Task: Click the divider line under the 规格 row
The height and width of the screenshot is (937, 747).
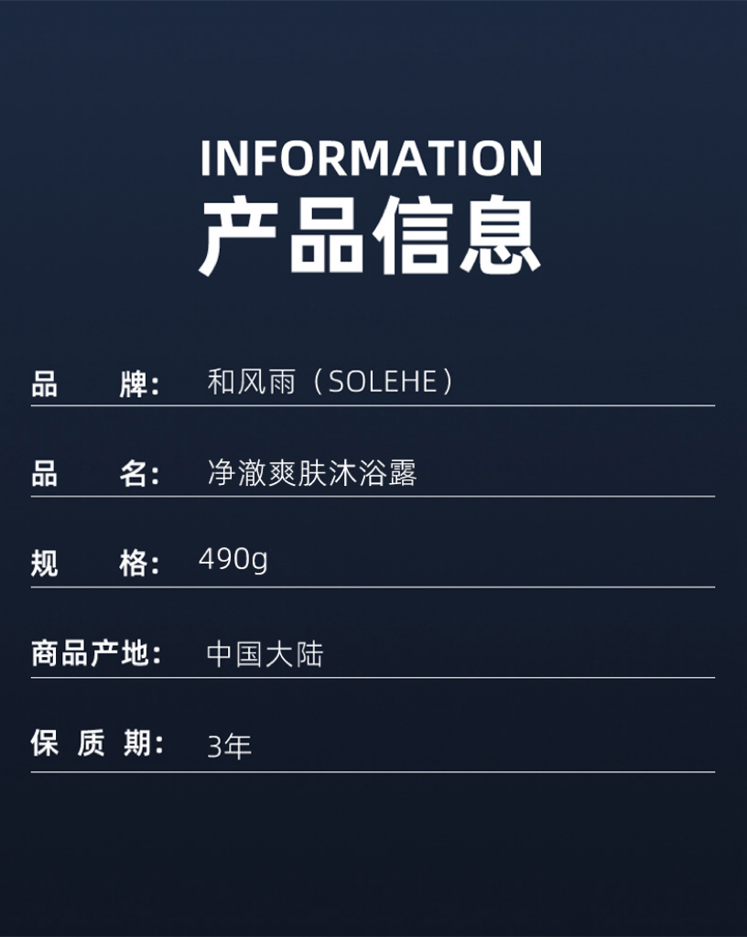Action: pyautogui.click(x=373, y=587)
